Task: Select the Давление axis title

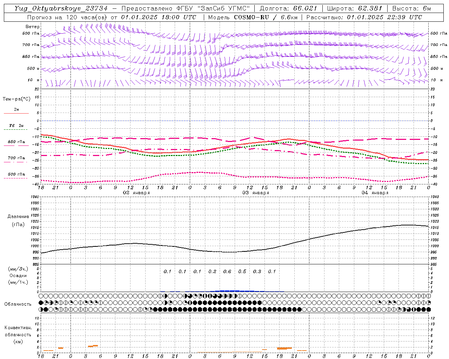Action: click(18, 217)
